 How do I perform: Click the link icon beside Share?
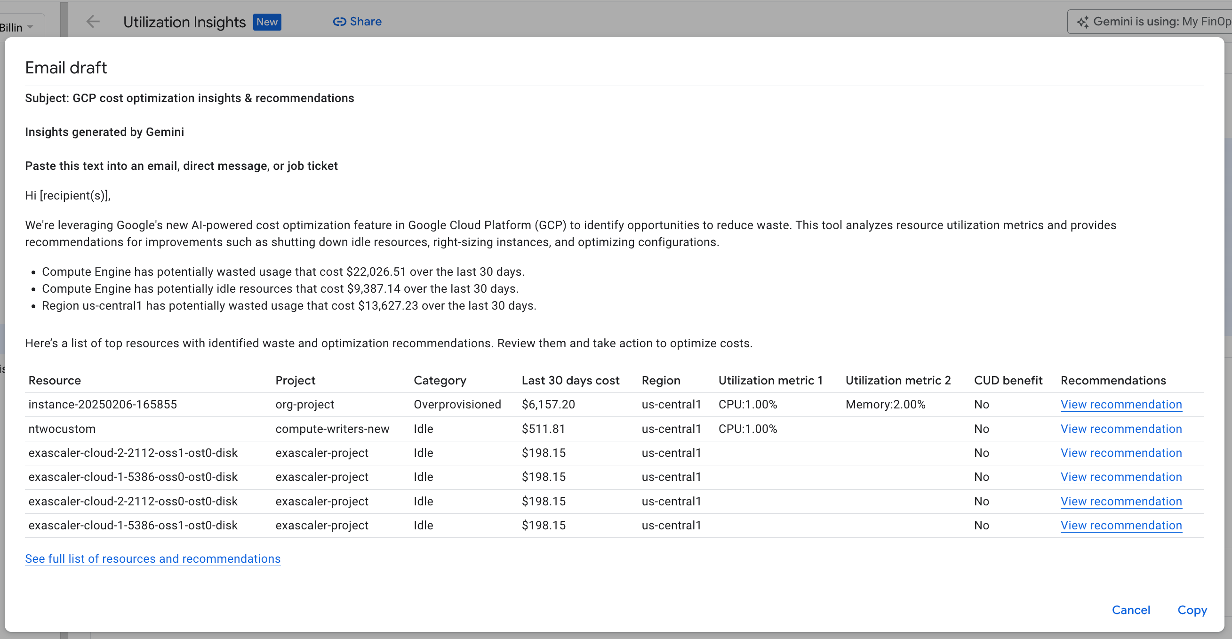click(x=340, y=22)
